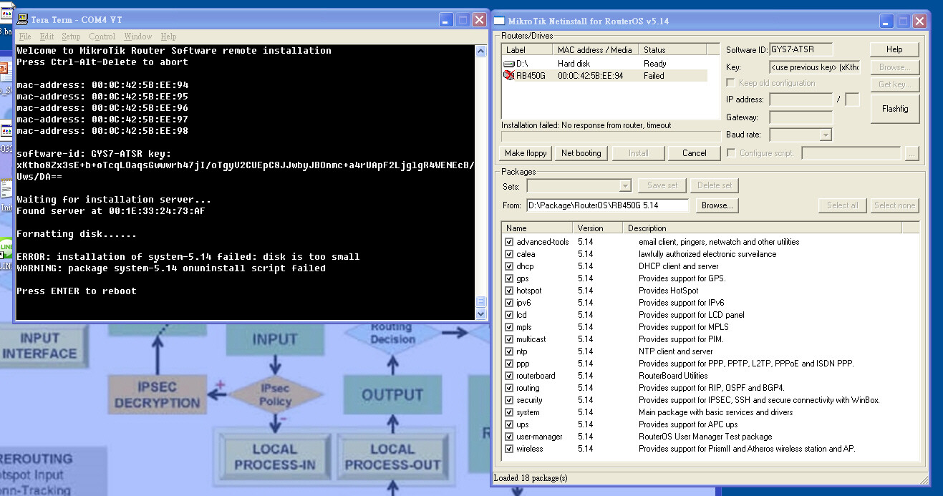Uncheck the dhcp package
Viewport: 943px width, 496px height.
[x=509, y=266]
